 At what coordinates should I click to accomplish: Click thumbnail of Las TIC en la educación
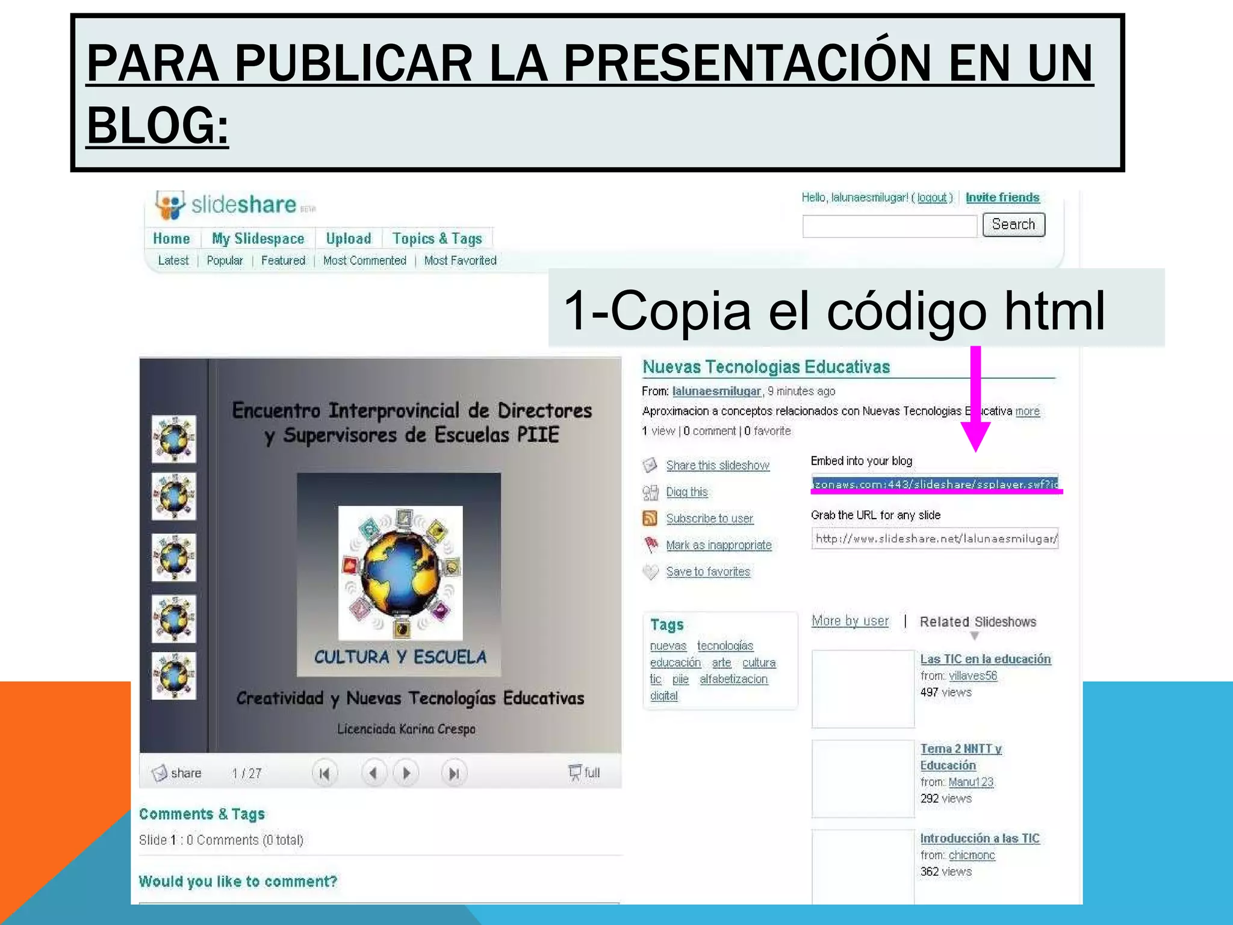pos(863,689)
